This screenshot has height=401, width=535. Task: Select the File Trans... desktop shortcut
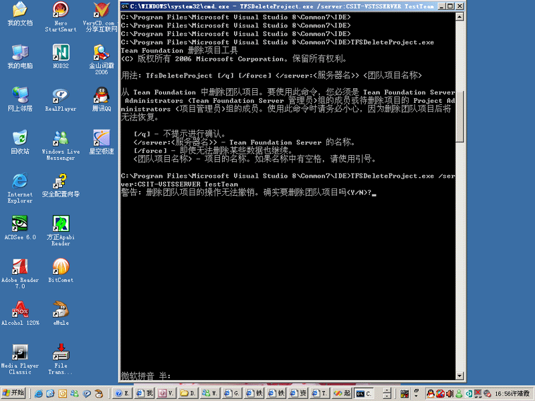(61, 360)
